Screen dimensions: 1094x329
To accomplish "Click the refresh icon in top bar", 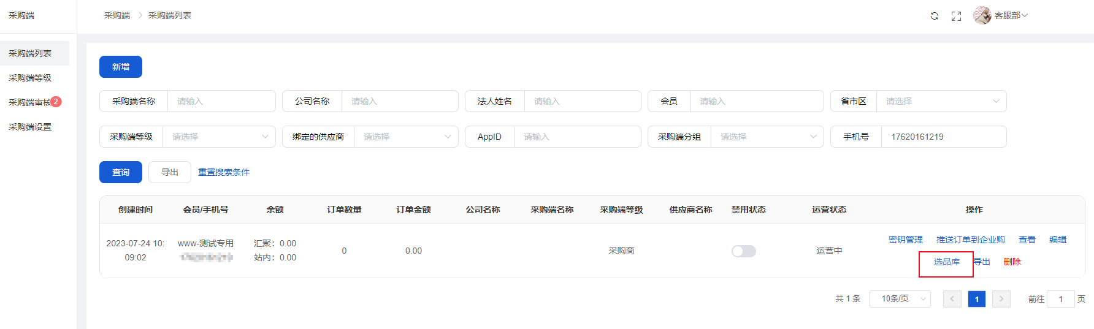I will tap(934, 16).
